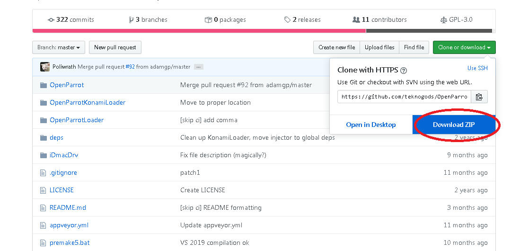Click the OpenParrotKonamiLoader folder icon

[44, 103]
